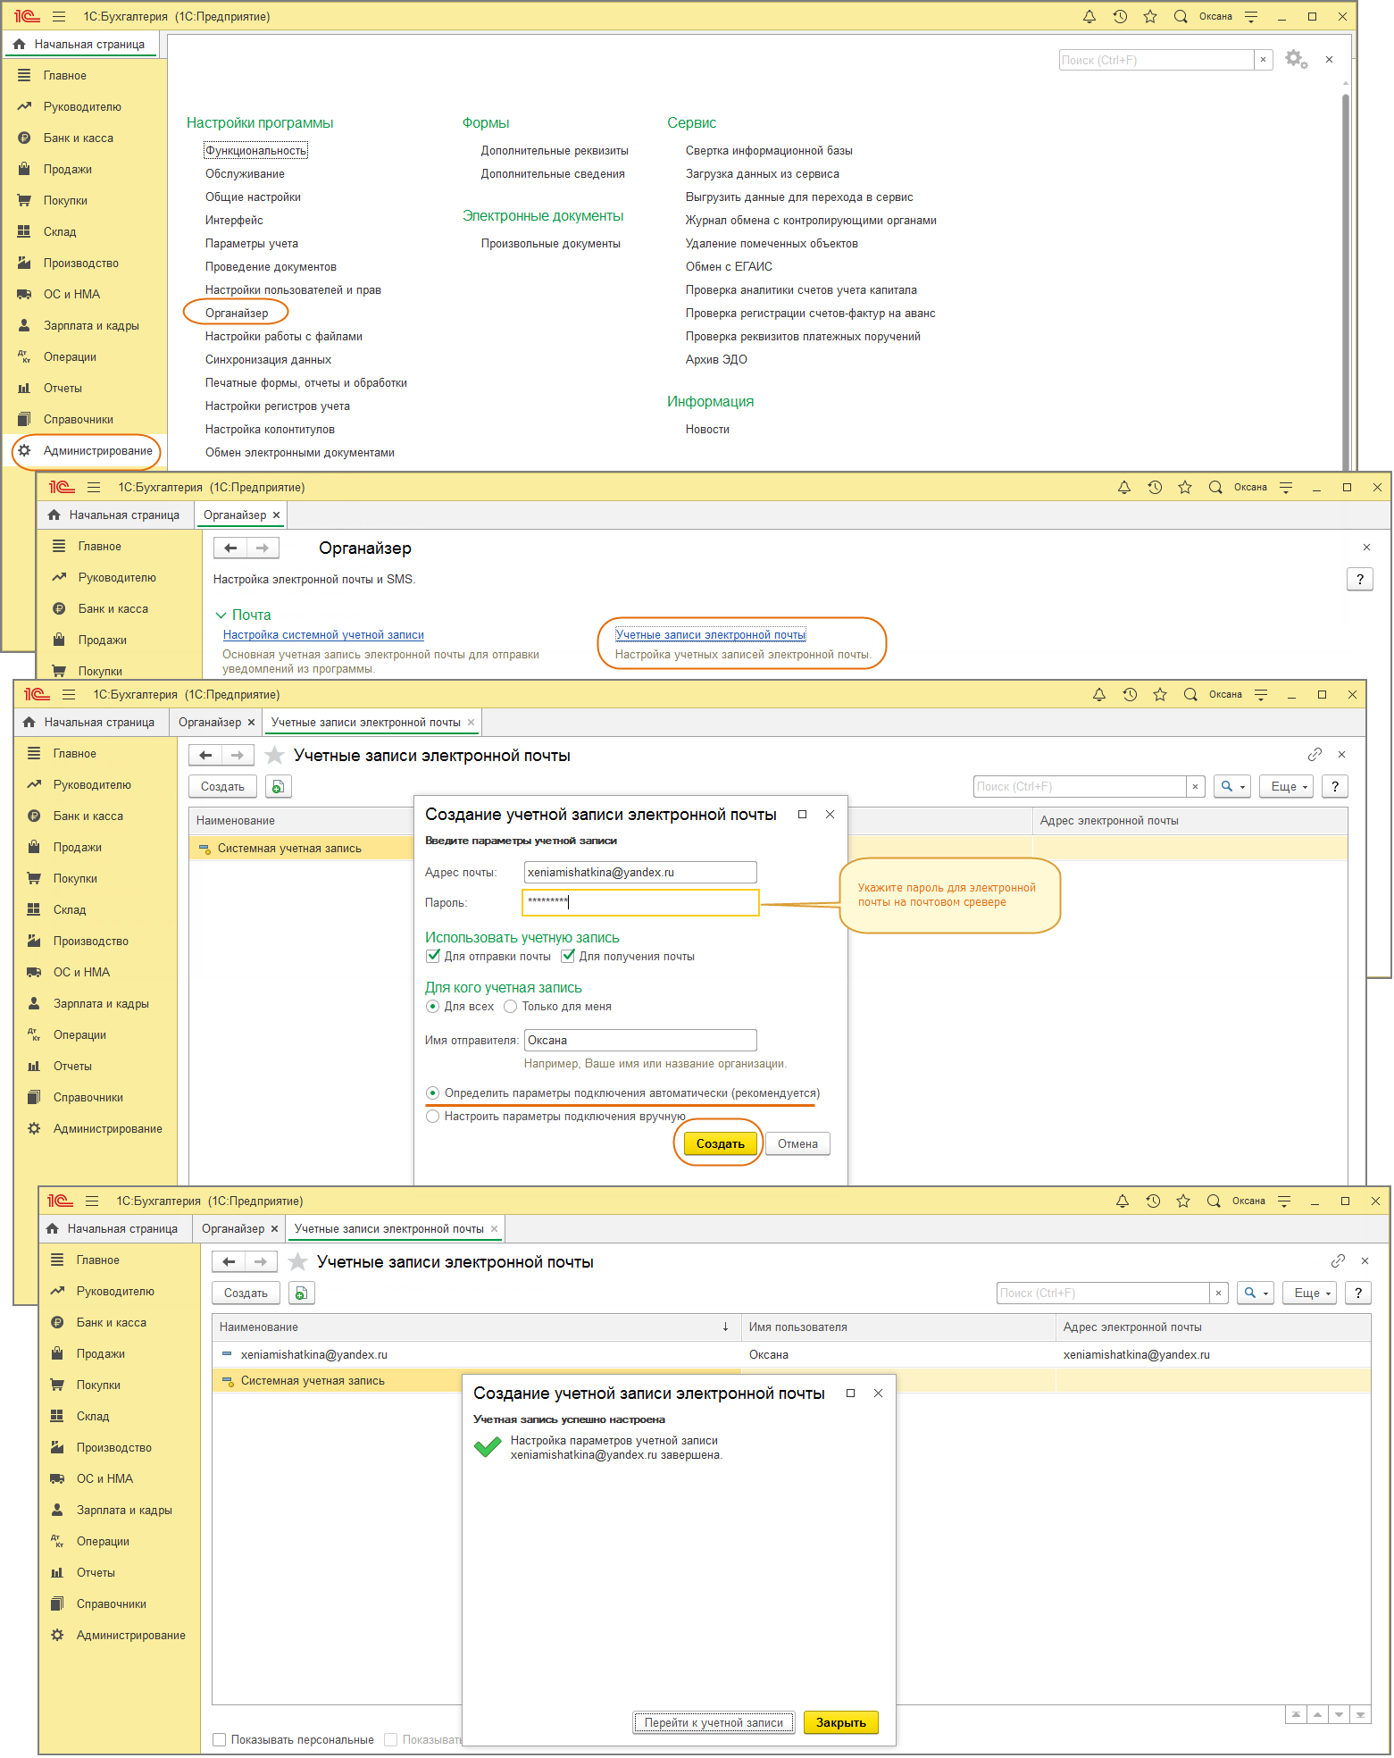1394x1758 pixels.
Task: Jump to list end arrow in bottom window
Action: (1360, 1714)
